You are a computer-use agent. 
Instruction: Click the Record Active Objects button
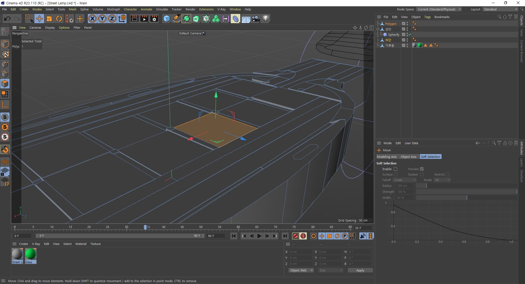(x=296, y=236)
